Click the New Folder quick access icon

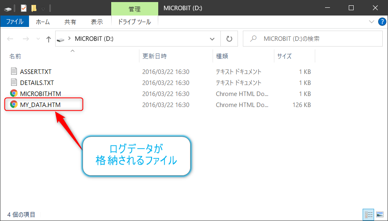click(34, 9)
